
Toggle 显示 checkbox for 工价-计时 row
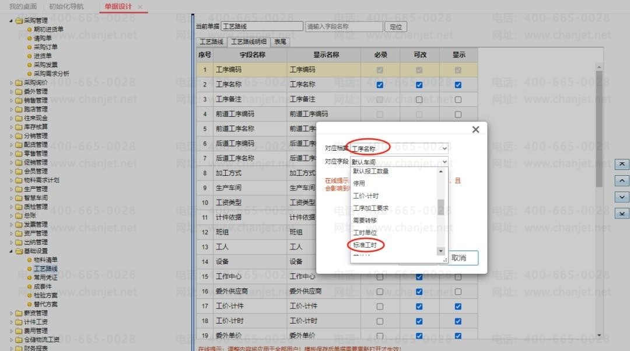[458, 321]
